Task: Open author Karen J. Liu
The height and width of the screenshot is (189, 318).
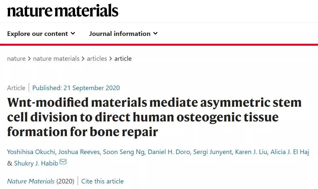Action: pos(251,152)
